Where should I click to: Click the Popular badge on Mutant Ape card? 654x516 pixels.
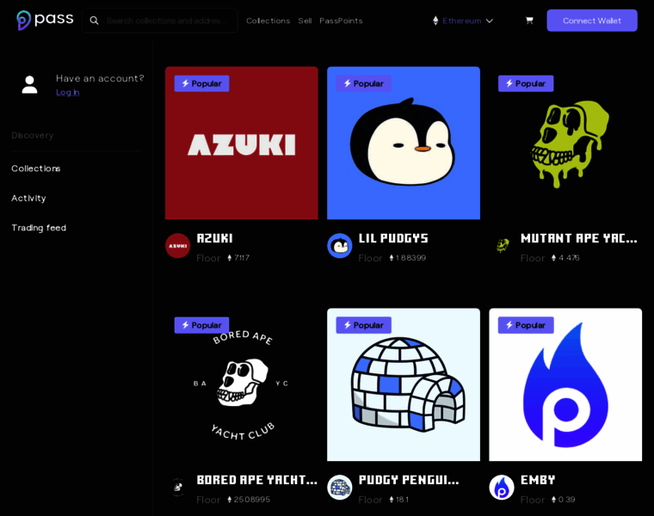[526, 83]
